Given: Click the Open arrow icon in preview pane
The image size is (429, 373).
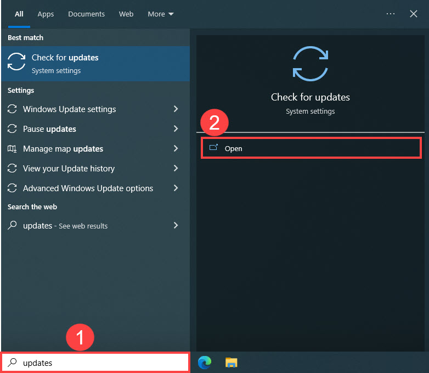Looking at the screenshot, I should pos(213,148).
